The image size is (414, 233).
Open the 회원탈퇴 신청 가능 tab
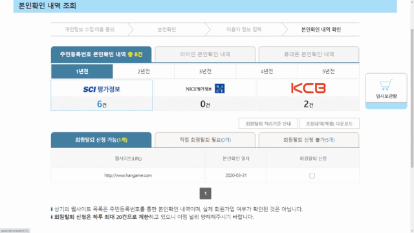coord(101,140)
